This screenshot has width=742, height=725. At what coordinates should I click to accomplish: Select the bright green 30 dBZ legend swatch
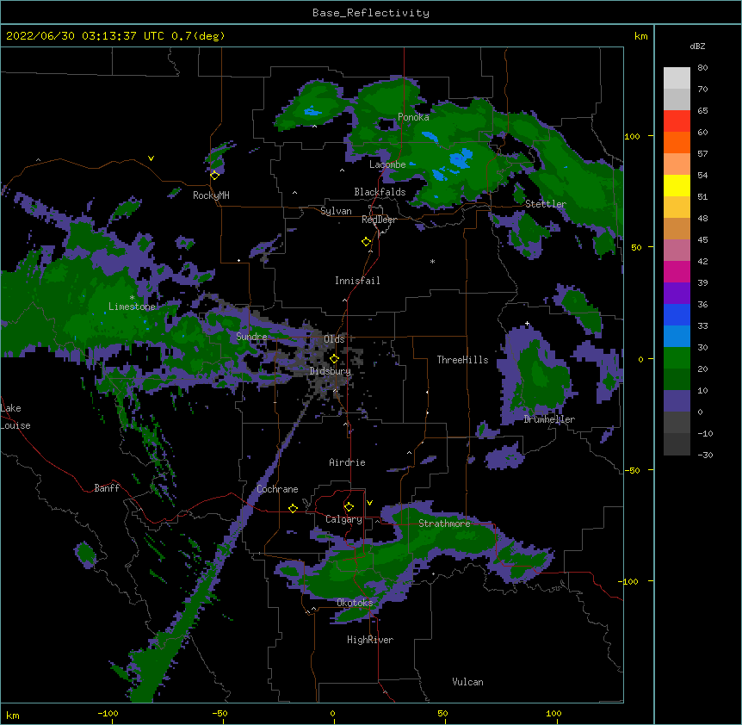pos(677,358)
